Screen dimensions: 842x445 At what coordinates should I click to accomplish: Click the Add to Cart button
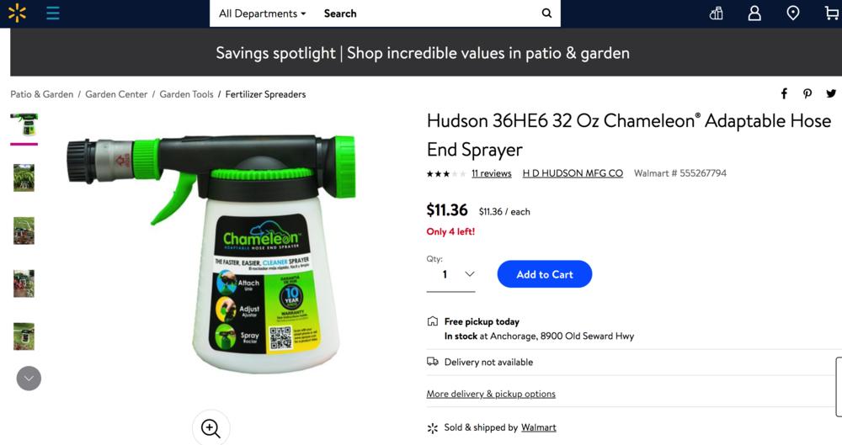[x=545, y=274]
